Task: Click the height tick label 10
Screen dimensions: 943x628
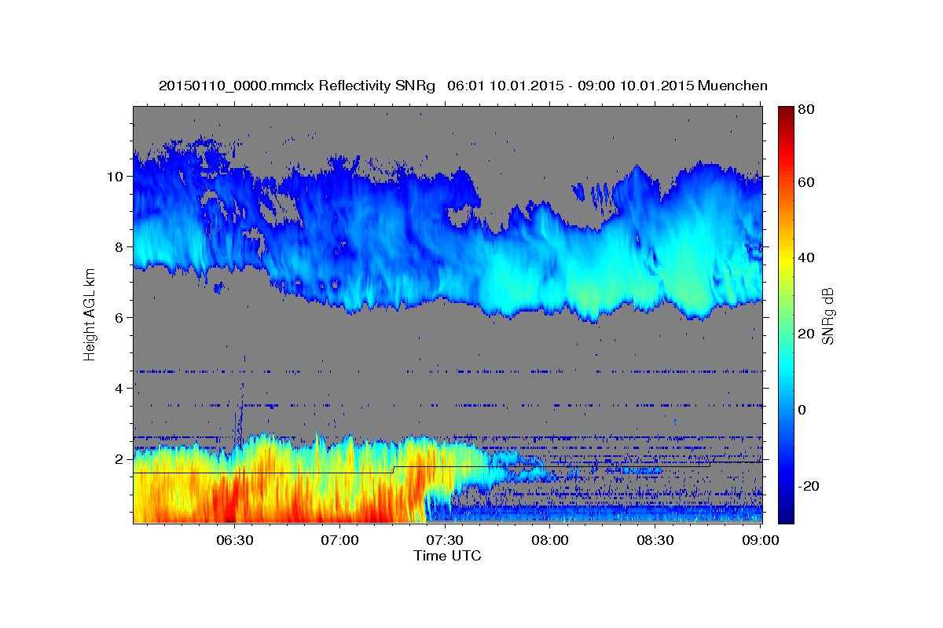Action: [x=116, y=177]
